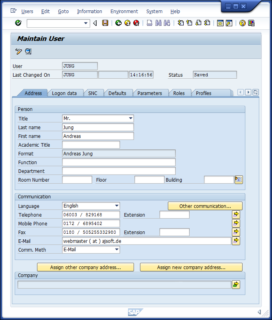The height and width of the screenshot is (320, 272).
Task: Expand the command field dropdown arrow
Action: tap(86, 23)
